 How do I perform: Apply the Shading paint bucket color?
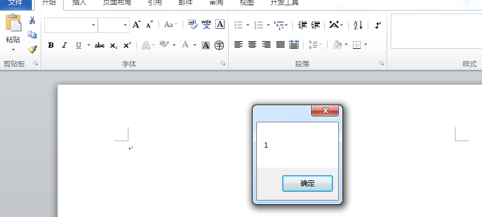click(338, 45)
